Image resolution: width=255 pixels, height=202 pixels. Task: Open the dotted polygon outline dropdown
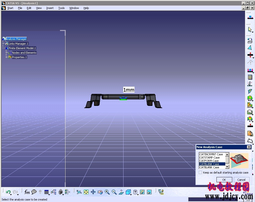click(x=253, y=144)
